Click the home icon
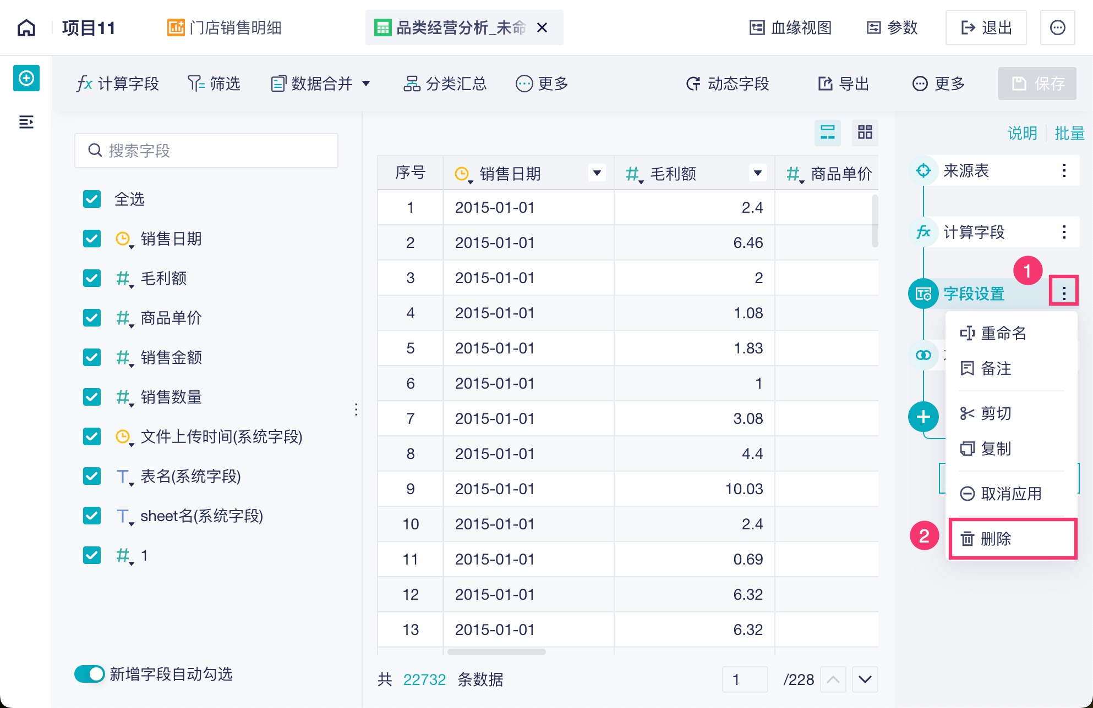1093x708 pixels. 26,27
